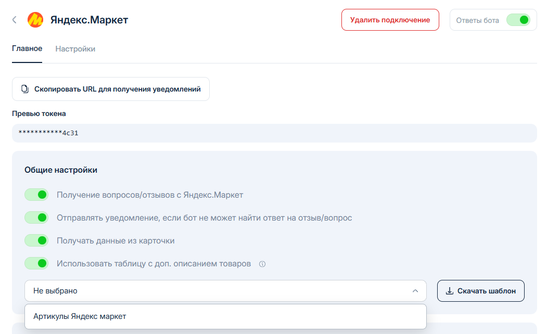Click the download icon in Скачать шаблон
Image resolution: width=547 pixels, height=334 pixels.
click(x=450, y=291)
